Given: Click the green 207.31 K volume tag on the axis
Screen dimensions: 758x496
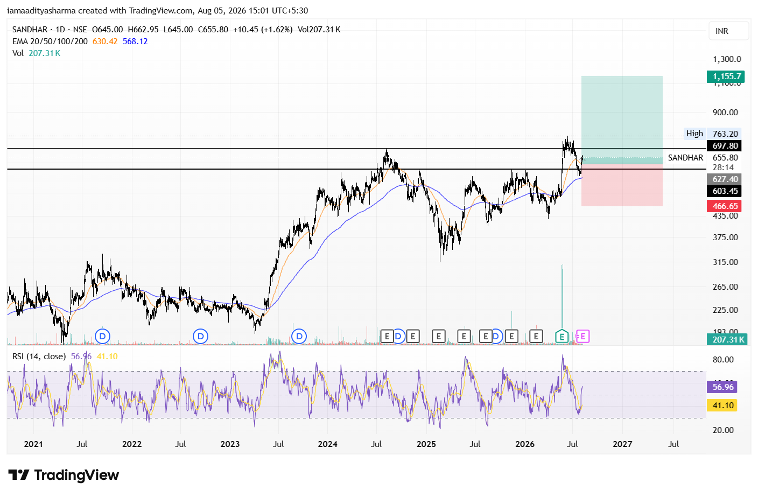Looking at the screenshot, I should pyautogui.click(x=726, y=340).
